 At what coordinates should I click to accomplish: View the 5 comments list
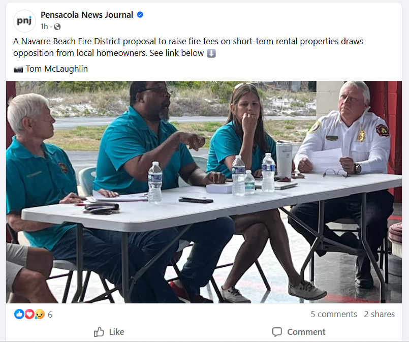click(x=334, y=314)
